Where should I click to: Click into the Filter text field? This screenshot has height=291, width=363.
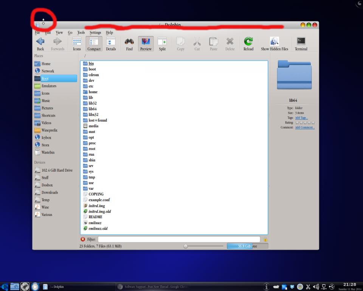coord(179,239)
